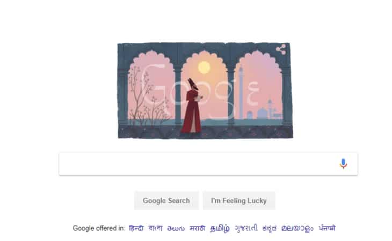Switch Google to Hindi (हिन्दी)
The width and height of the screenshot is (392, 241).
(x=136, y=228)
